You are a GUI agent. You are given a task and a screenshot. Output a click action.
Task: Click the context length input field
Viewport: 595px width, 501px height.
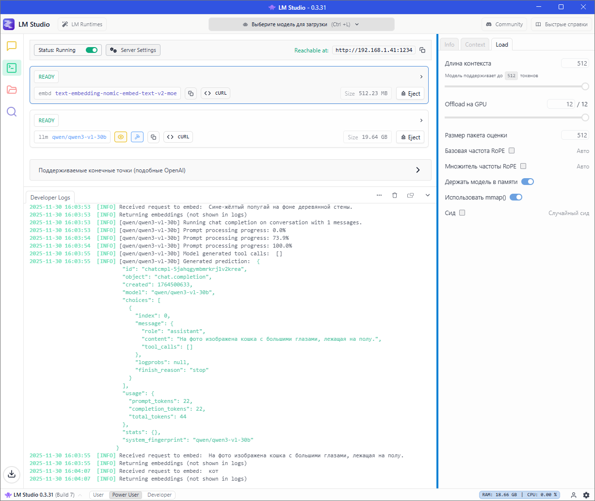click(575, 63)
